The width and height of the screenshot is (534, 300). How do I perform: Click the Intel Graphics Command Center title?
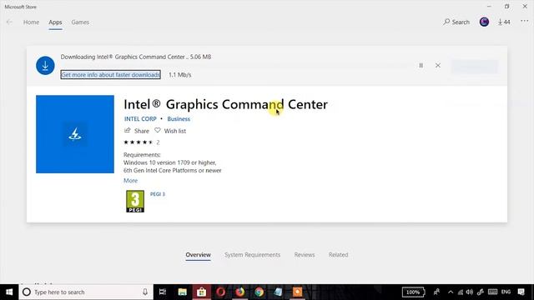click(x=225, y=104)
